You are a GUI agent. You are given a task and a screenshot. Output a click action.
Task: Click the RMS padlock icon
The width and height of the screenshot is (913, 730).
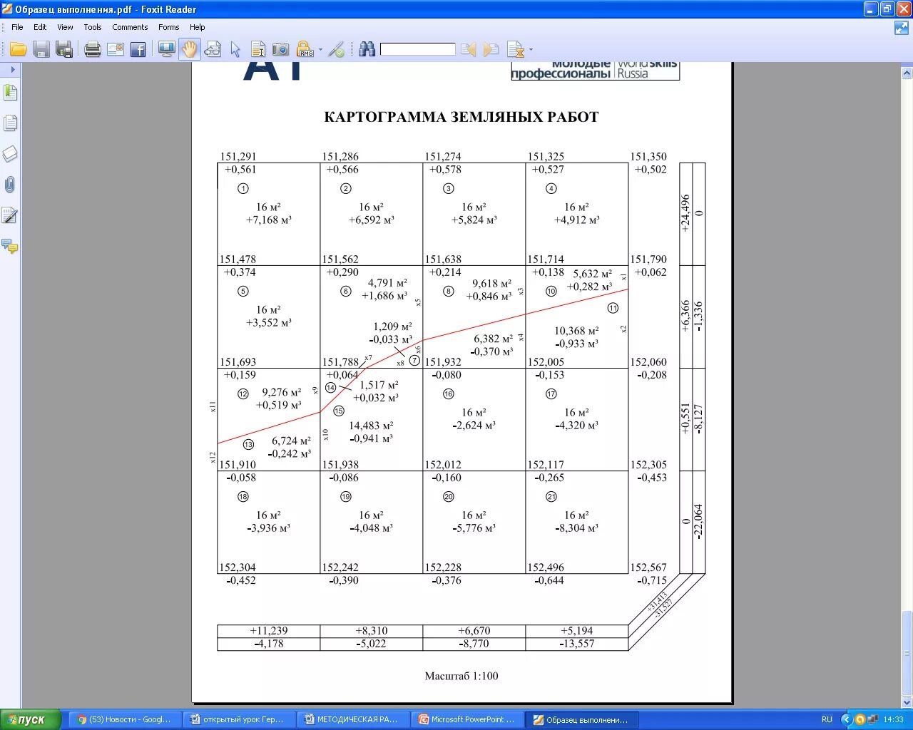pyautogui.click(x=305, y=49)
